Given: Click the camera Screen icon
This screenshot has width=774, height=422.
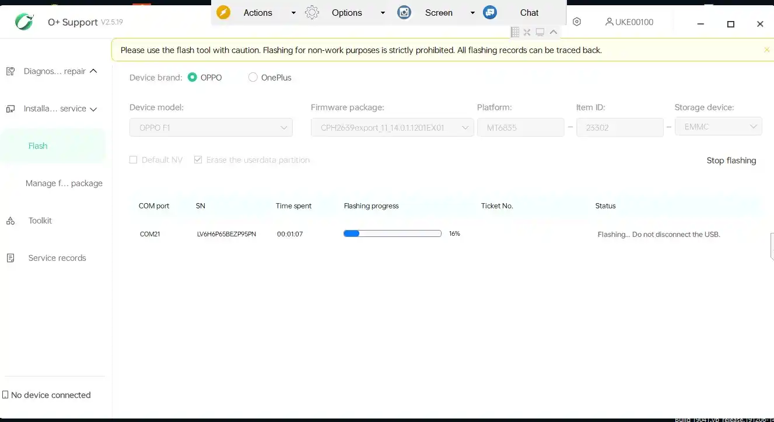Looking at the screenshot, I should [404, 12].
